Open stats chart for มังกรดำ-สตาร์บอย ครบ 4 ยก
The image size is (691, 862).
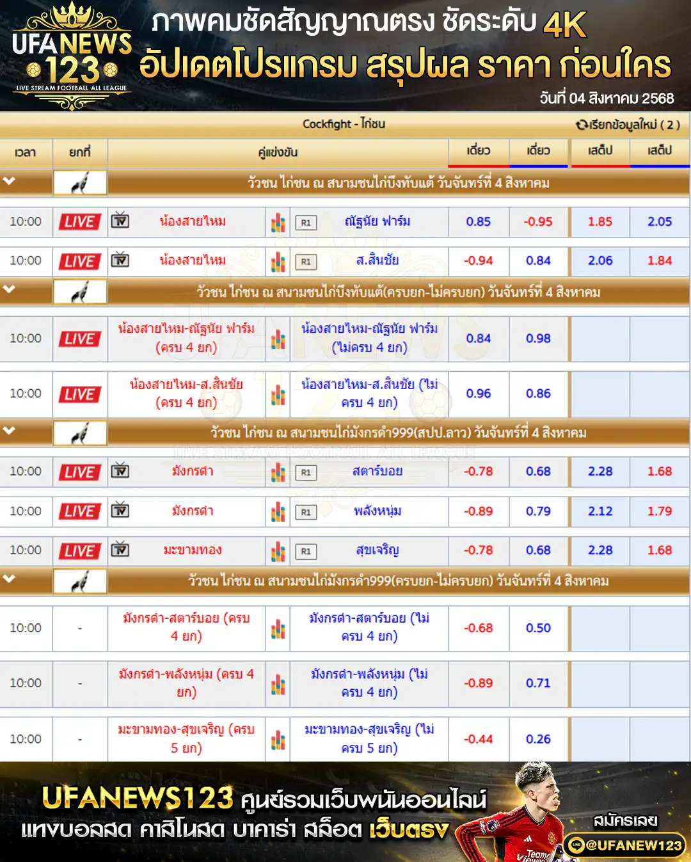pos(278,628)
